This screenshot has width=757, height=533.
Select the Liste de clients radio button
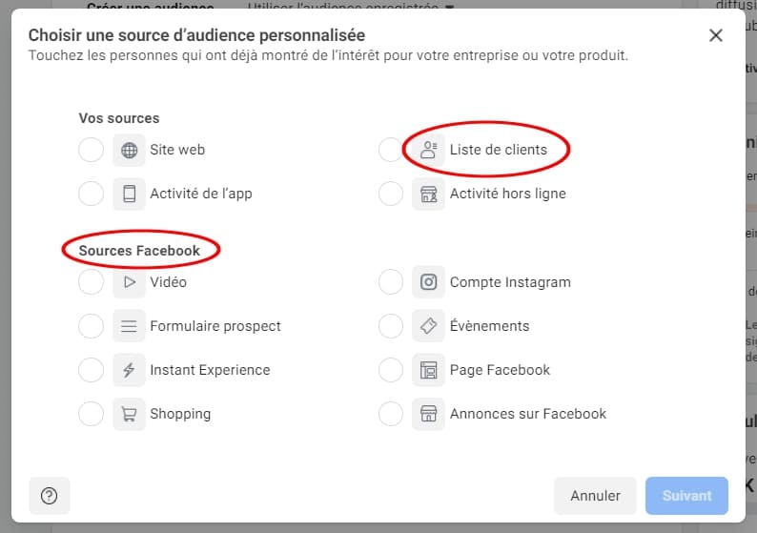tap(391, 150)
